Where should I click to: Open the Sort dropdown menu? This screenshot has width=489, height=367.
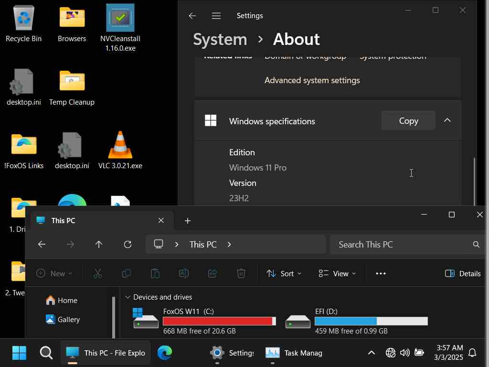(x=284, y=274)
